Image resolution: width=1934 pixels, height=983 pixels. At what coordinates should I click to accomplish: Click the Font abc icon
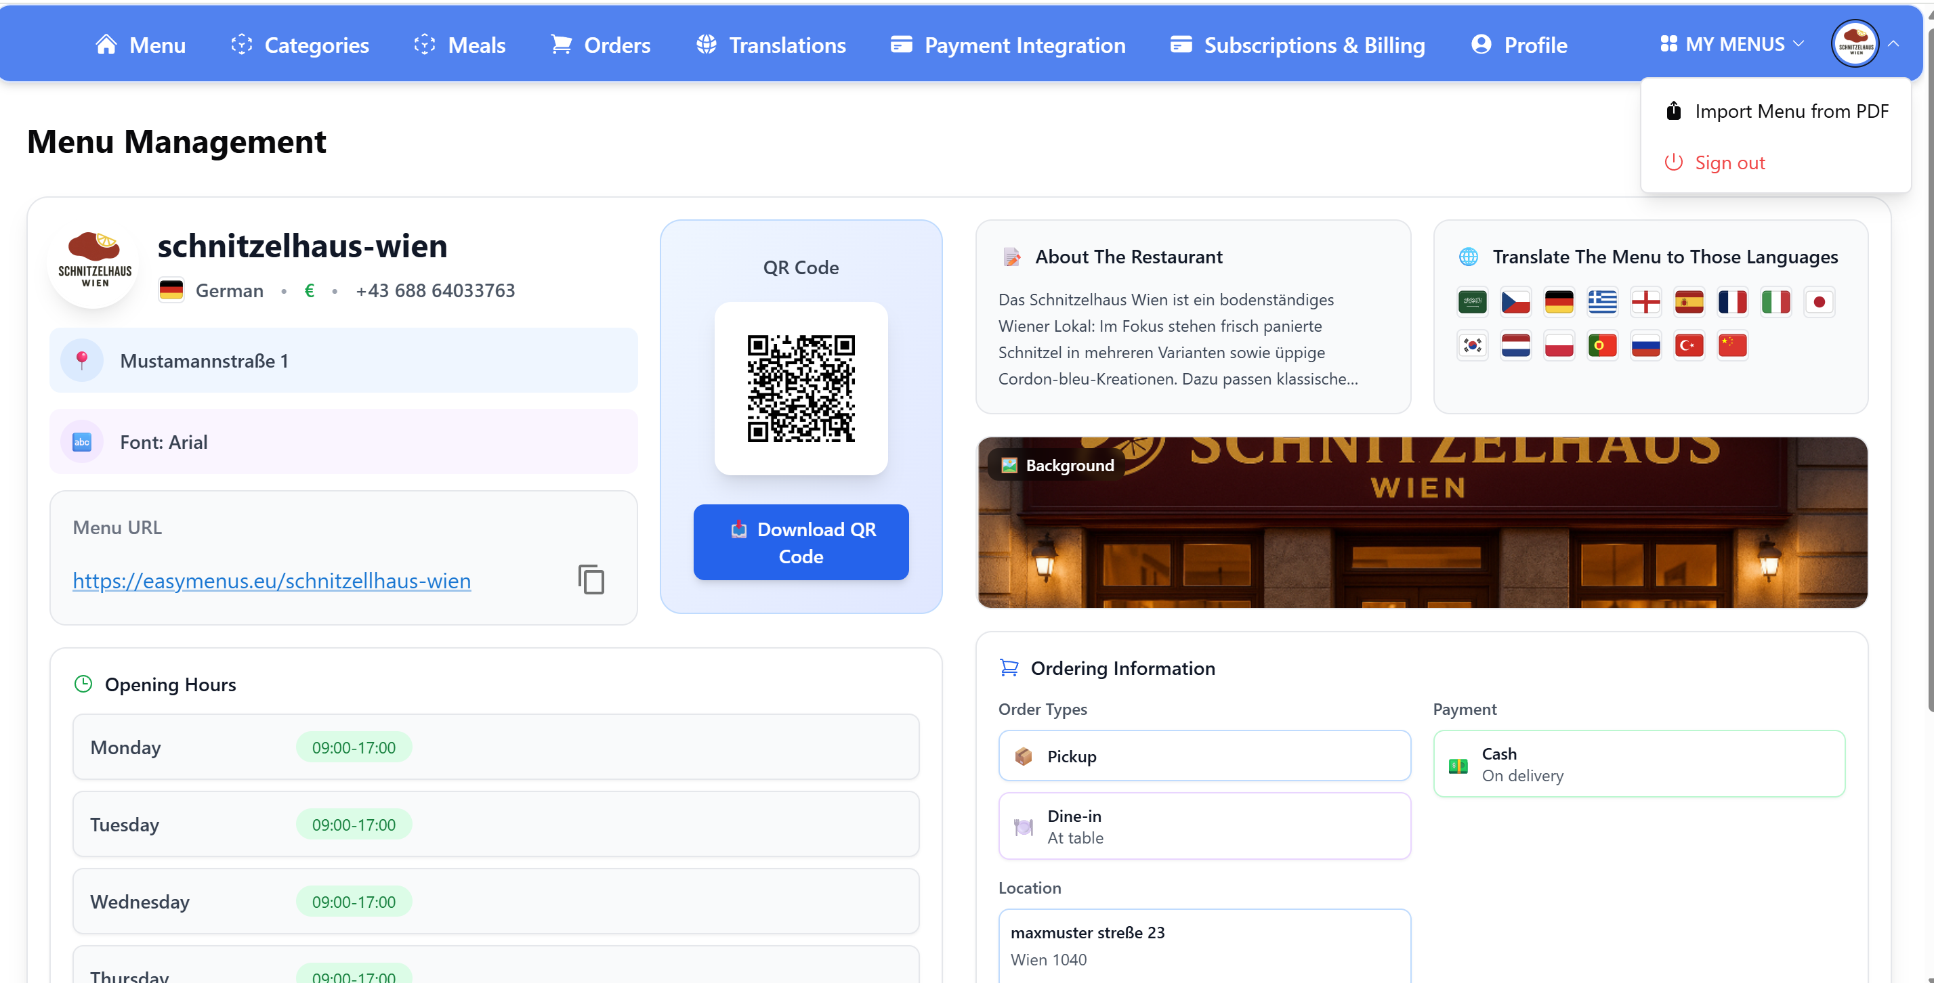point(82,442)
